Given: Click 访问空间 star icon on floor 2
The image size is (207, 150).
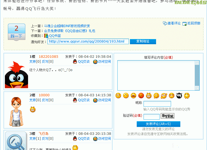Looking at the screenshot, I should point(95,100).
